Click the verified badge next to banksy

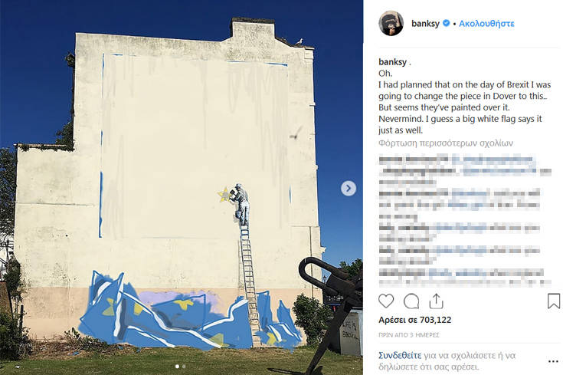tap(446, 23)
